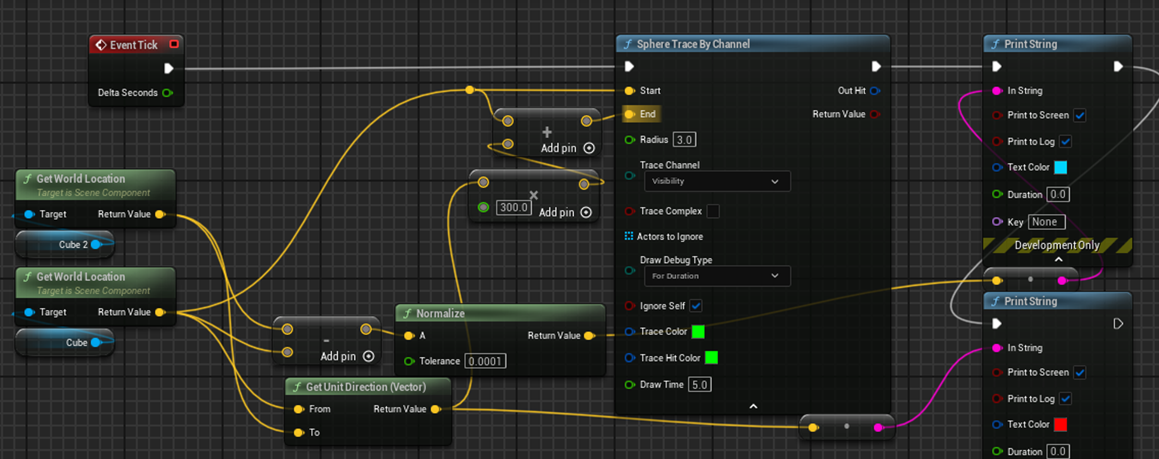Click the End vector input pin
Viewport: 1159px width, 459px height.
coord(629,114)
